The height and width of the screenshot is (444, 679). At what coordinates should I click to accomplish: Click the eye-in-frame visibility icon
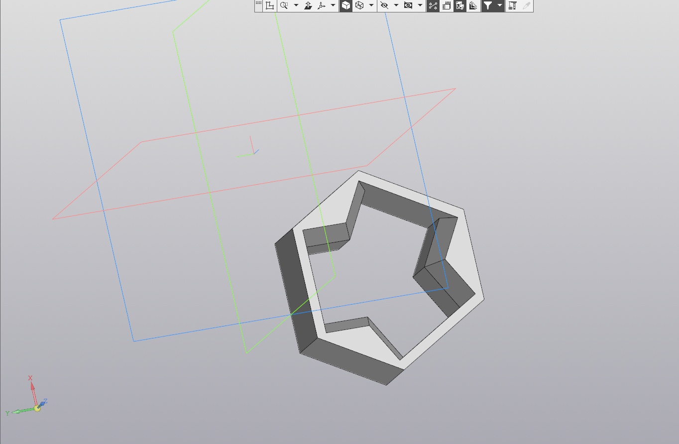point(408,5)
